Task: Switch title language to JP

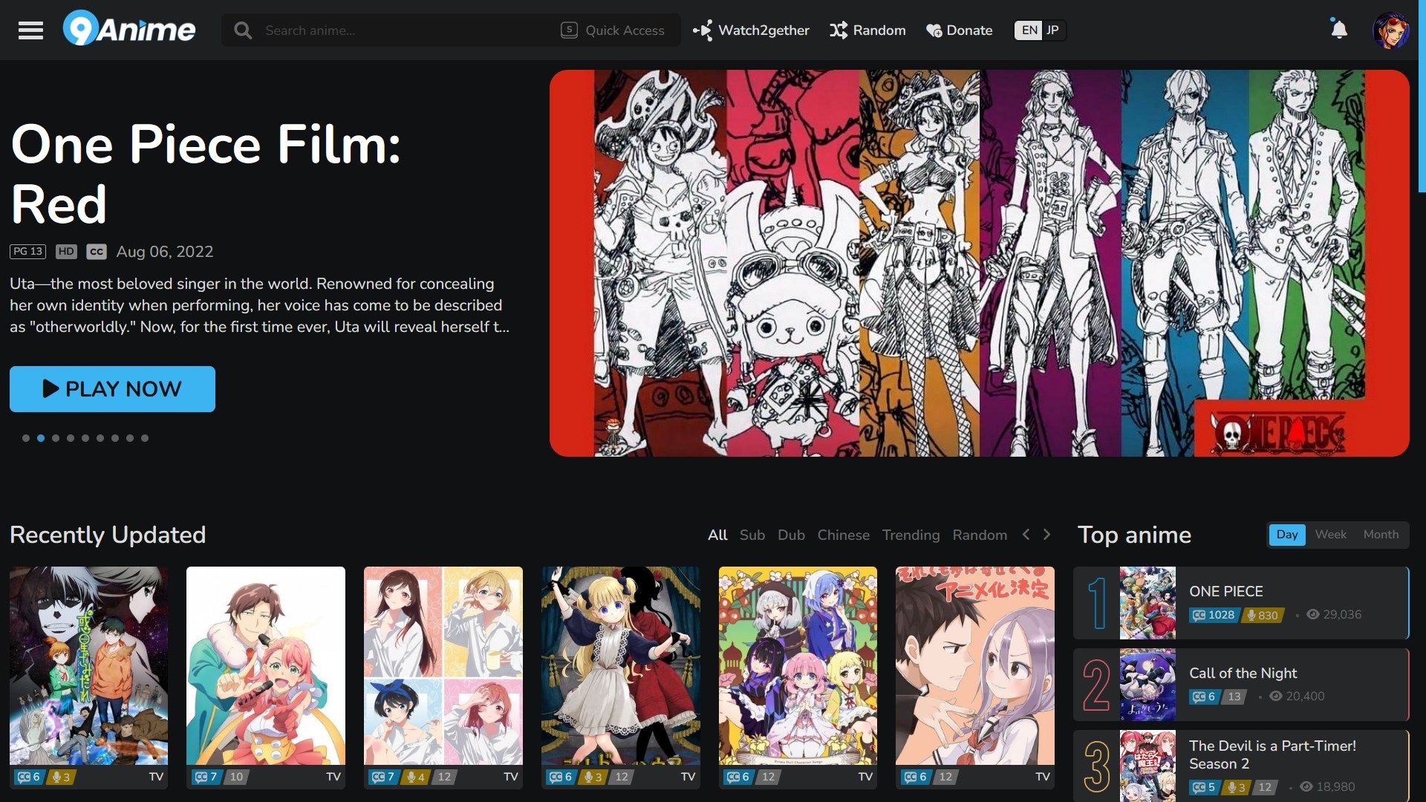Action: (x=1052, y=30)
